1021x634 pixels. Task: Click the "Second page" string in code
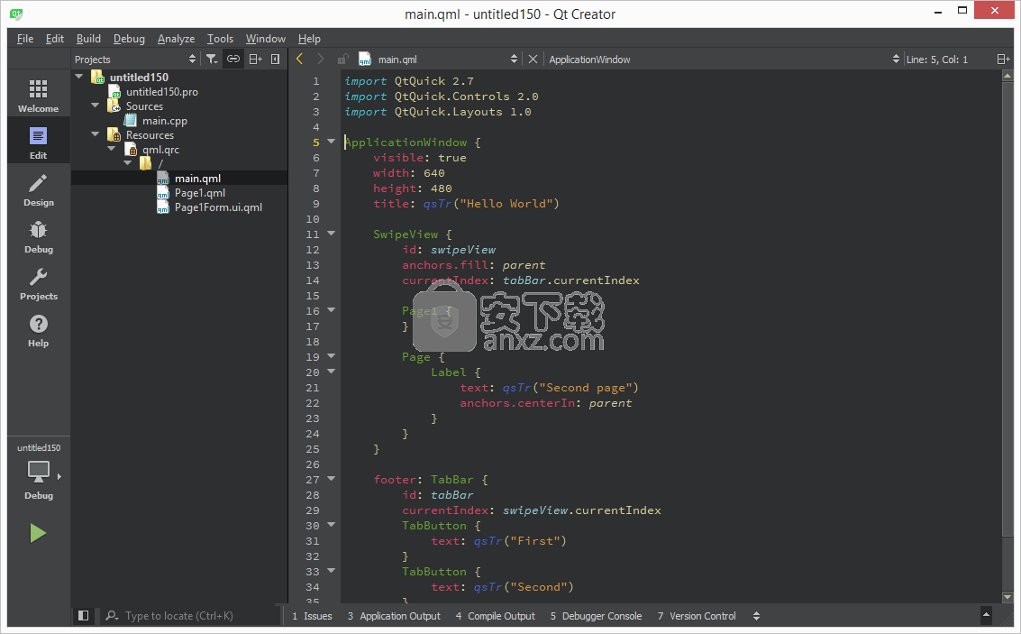click(x=586, y=388)
